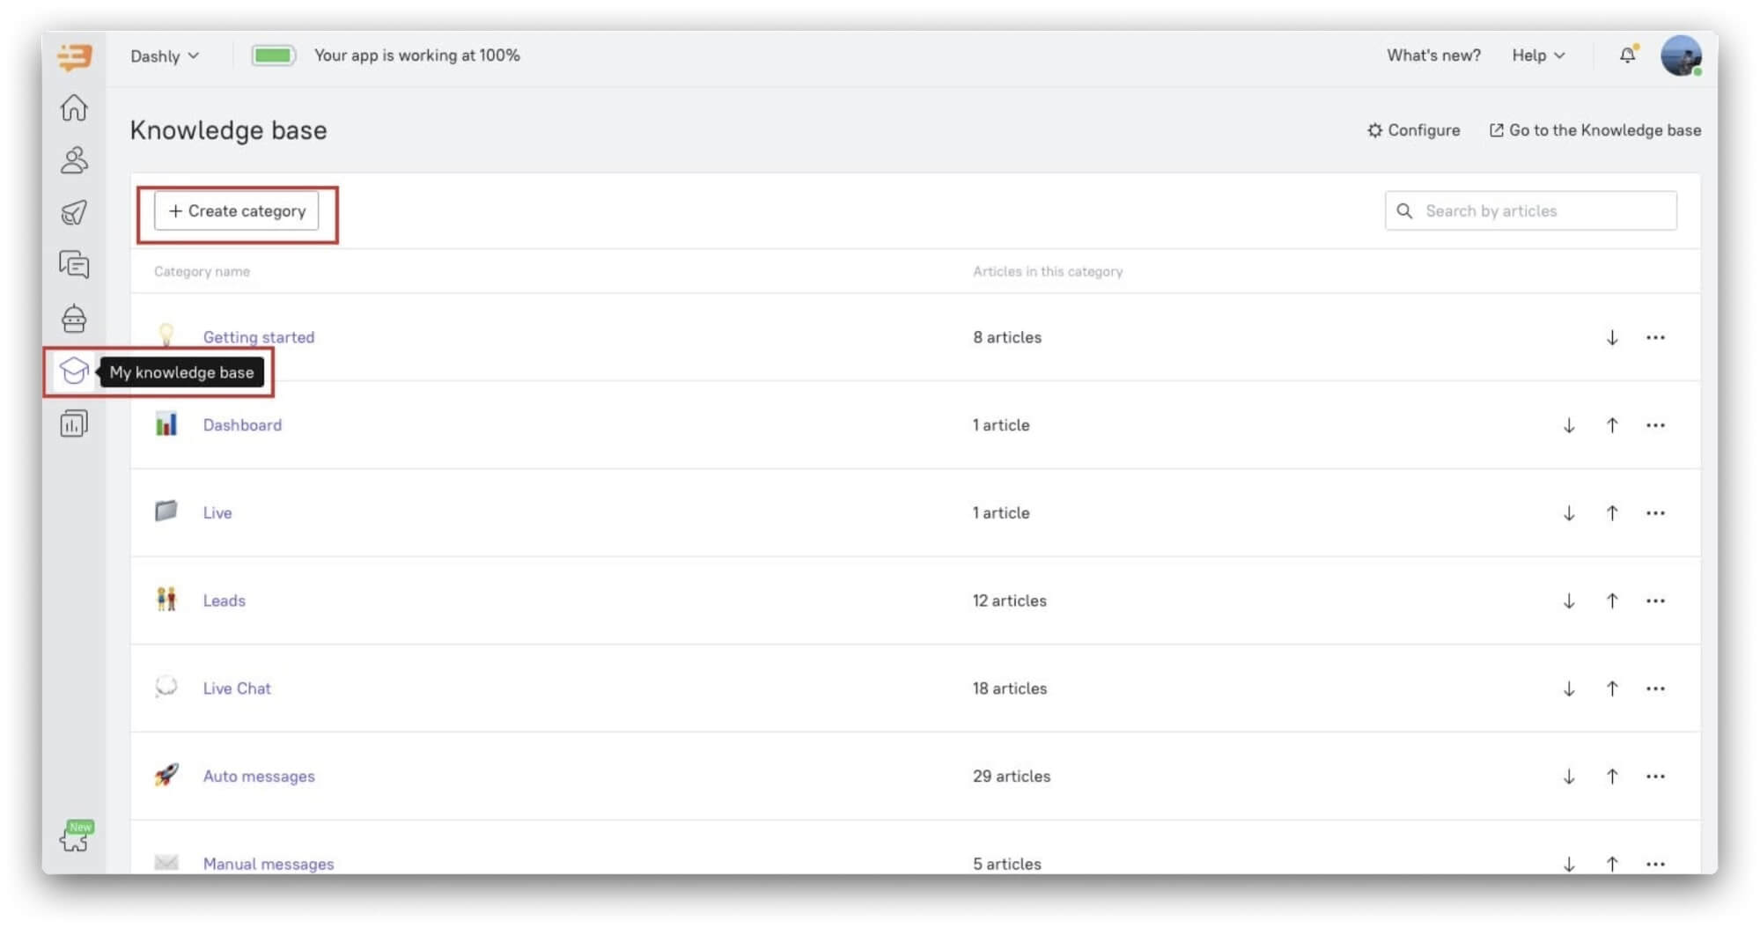Screen dimensions: 1760x928
Task: Move Getting started category down
Action: point(1611,337)
